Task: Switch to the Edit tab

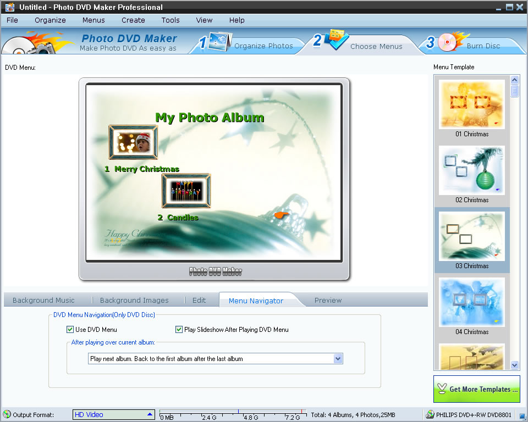Action: tap(199, 300)
